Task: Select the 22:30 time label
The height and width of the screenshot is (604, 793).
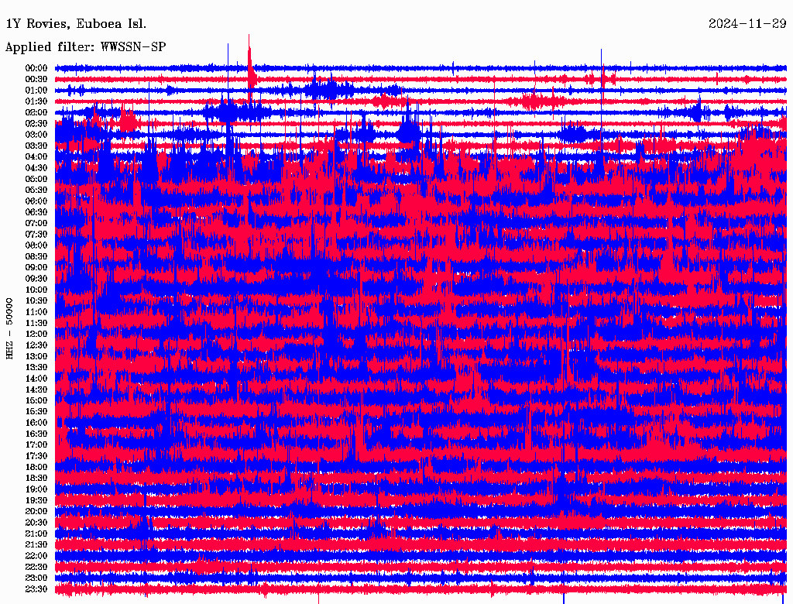Action: point(36,567)
